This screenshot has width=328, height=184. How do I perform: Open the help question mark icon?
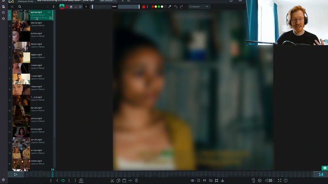tap(286, 180)
